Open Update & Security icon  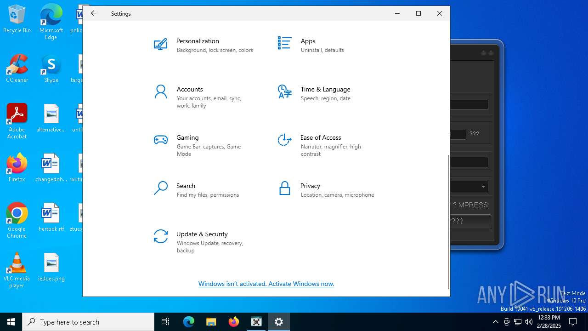click(160, 236)
